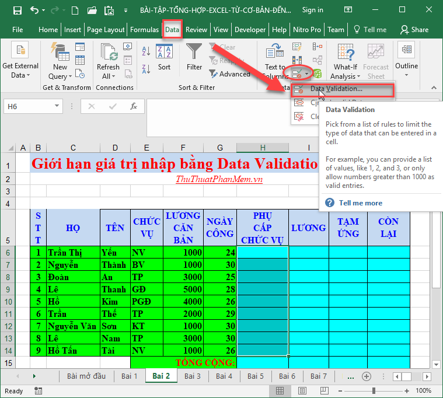Expand Customize Quick Access Toolbar dropdown
The height and width of the screenshot is (398, 443).
click(125, 11)
